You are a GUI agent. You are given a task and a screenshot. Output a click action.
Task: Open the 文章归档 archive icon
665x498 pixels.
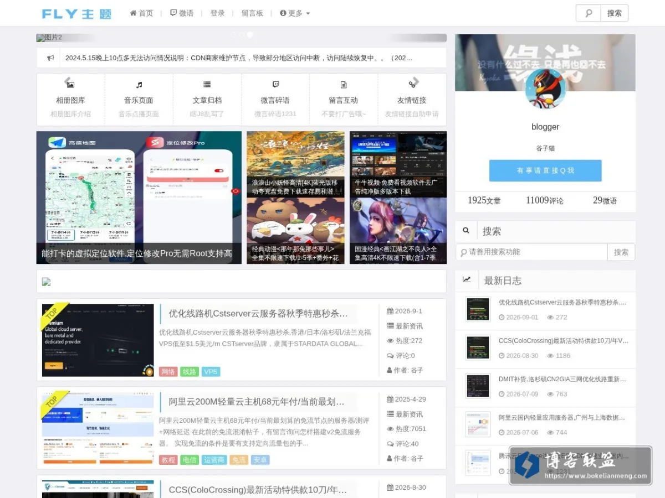coord(207,85)
